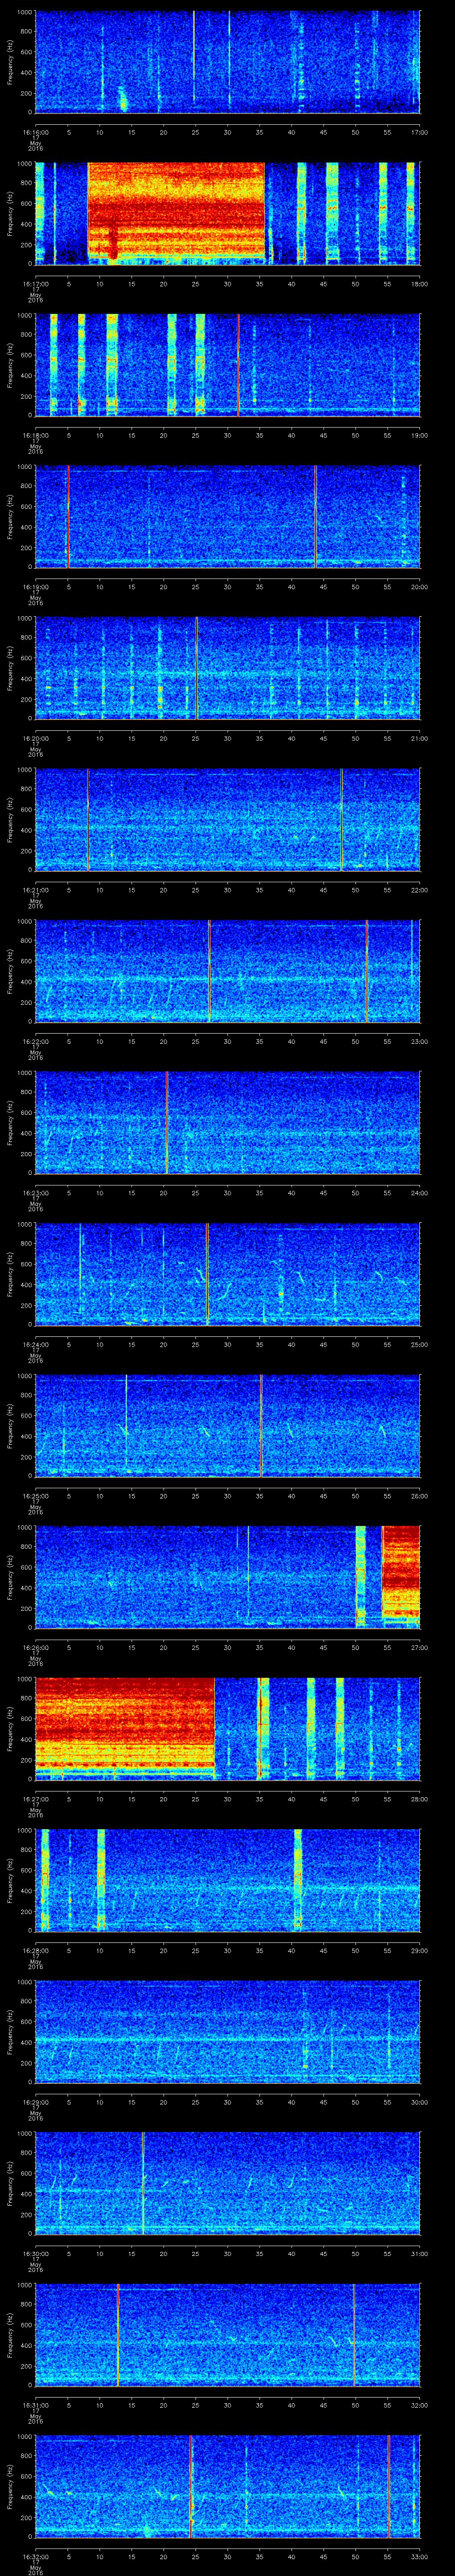Pick the 16:31:00 spectrogram plot
The height and width of the screenshot is (2576, 455).
[x=227, y=2334]
